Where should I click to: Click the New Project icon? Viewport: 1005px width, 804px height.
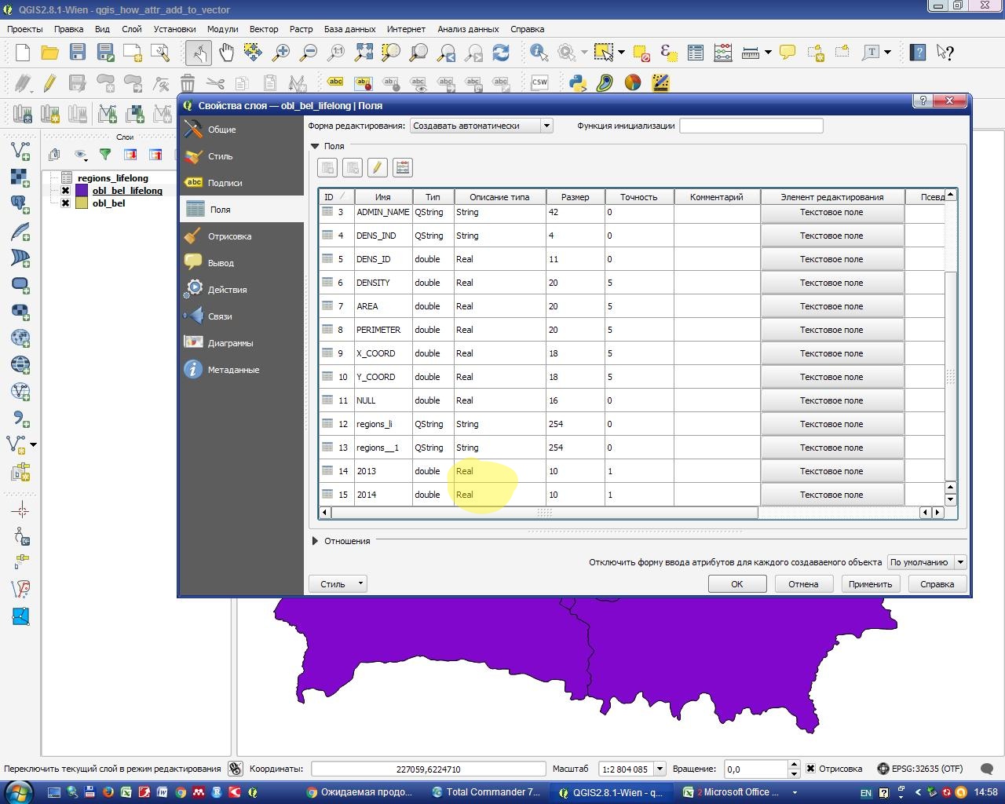point(23,53)
